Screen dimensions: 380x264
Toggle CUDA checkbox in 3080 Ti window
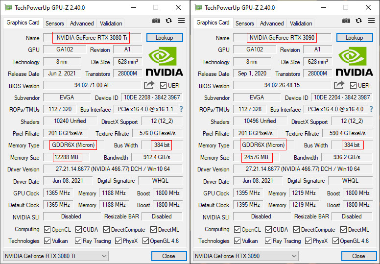coord(78,229)
